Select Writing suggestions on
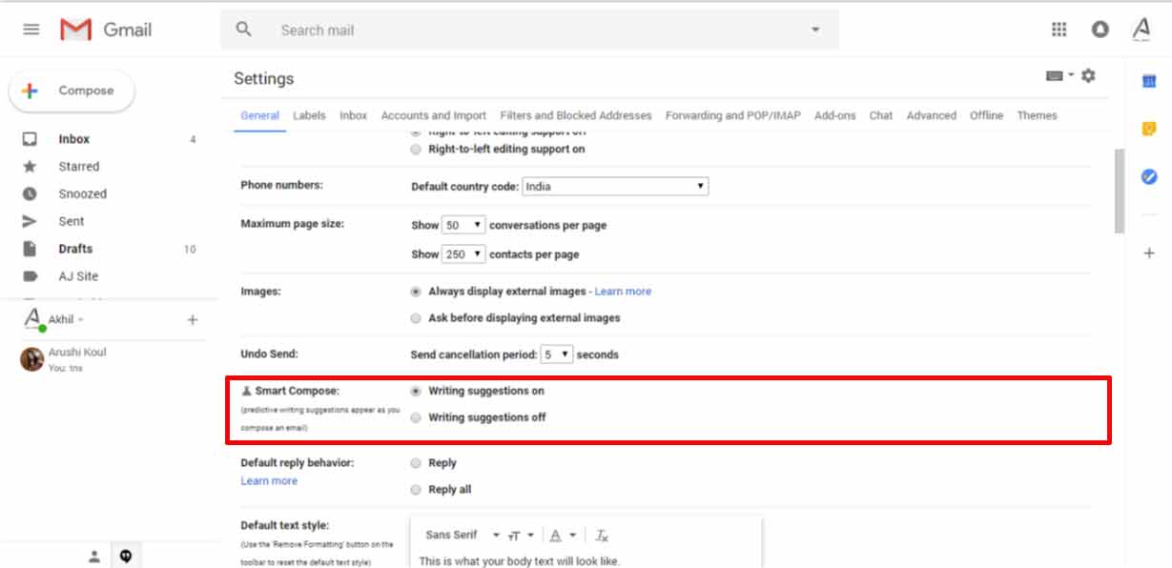This screenshot has width=1172, height=568. coord(415,391)
